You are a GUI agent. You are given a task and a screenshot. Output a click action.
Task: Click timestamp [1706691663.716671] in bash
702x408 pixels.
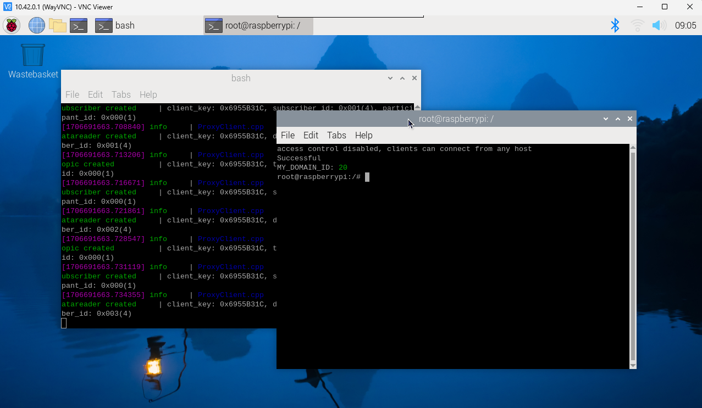(x=103, y=183)
